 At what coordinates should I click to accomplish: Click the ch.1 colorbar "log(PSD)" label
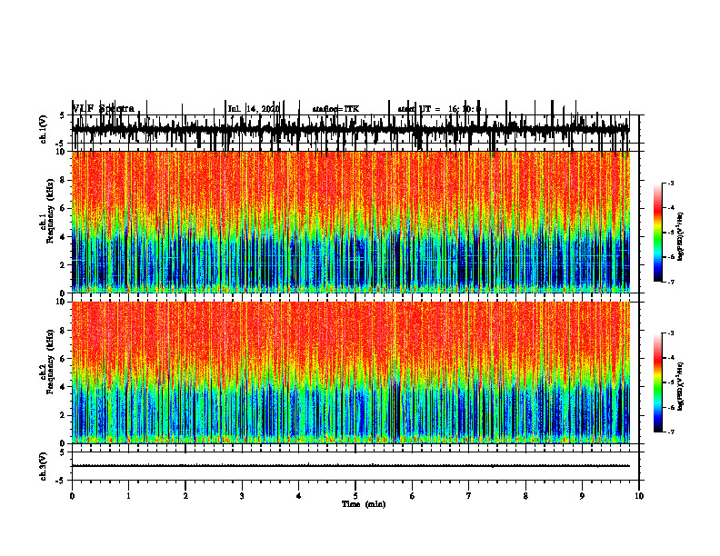point(681,237)
